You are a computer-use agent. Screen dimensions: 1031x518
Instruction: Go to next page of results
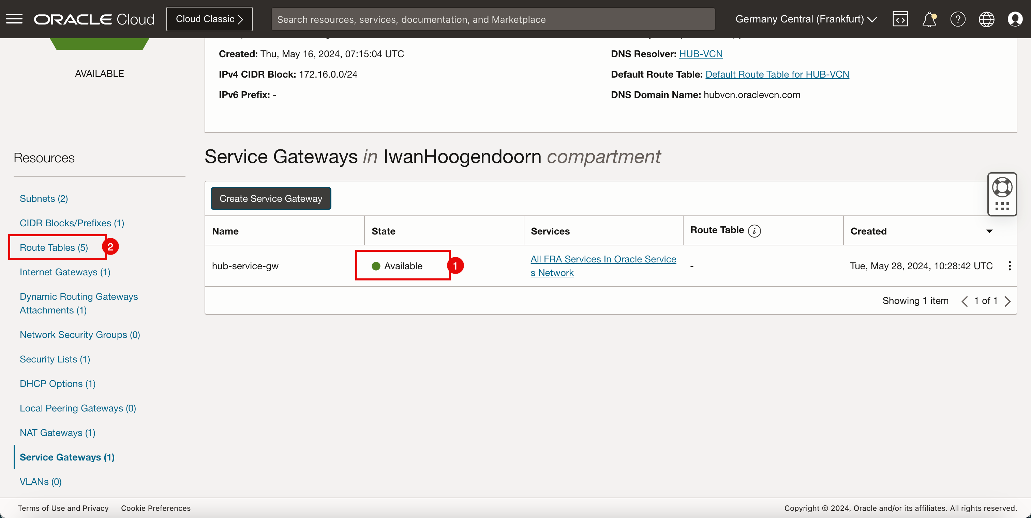pyautogui.click(x=1008, y=301)
